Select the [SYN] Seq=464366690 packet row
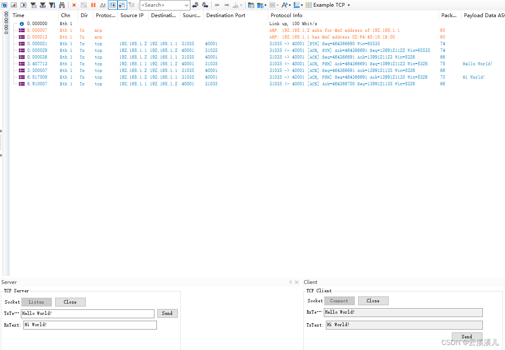Viewport: 505px width, 350px height. pyautogui.click(x=257, y=44)
